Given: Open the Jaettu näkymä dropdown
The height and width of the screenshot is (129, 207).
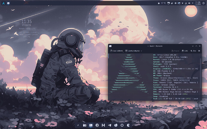Looking at the screenshot, I should (x=133, y=51).
